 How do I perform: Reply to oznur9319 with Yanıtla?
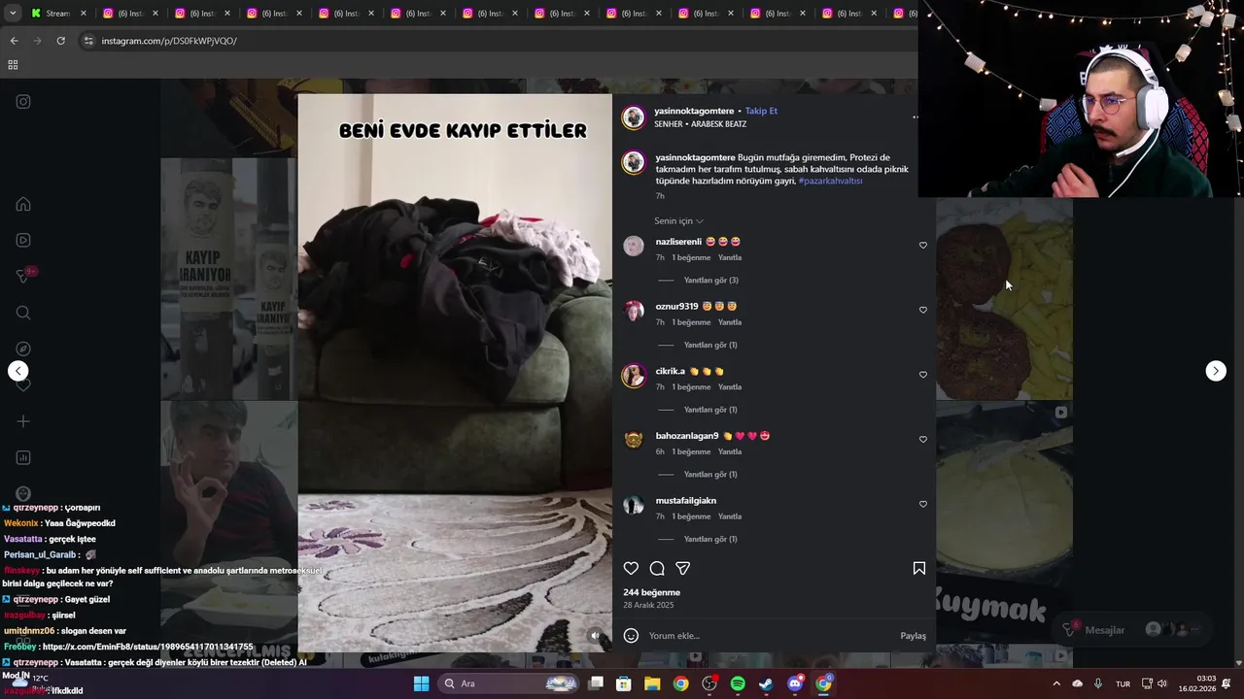pos(730,322)
